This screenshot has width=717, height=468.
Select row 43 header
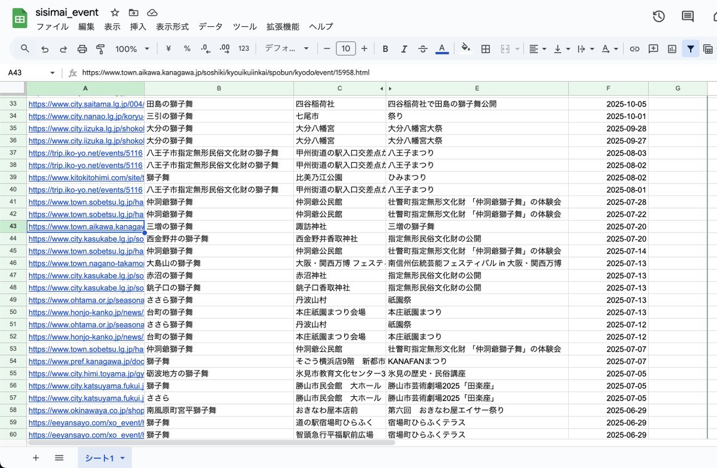(x=13, y=227)
